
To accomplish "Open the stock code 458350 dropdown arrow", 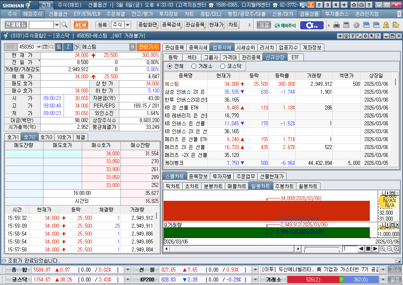I will click(x=39, y=47).
